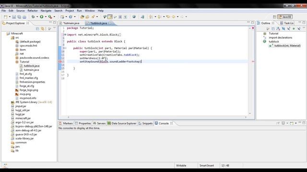Click the status bar left corner icon

5,165
